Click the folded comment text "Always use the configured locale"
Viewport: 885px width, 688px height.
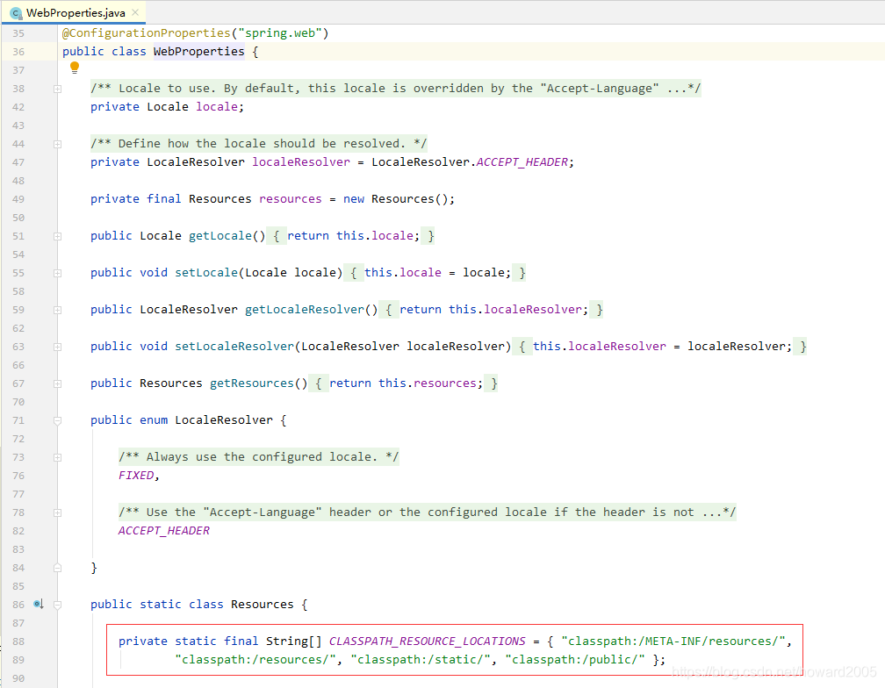(x=258, y=457)
